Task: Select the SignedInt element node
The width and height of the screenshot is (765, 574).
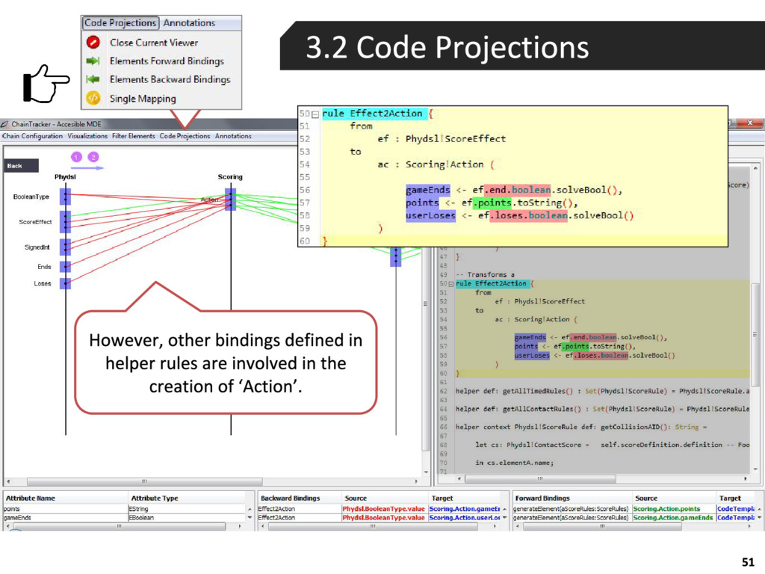Action: point(66,247)
